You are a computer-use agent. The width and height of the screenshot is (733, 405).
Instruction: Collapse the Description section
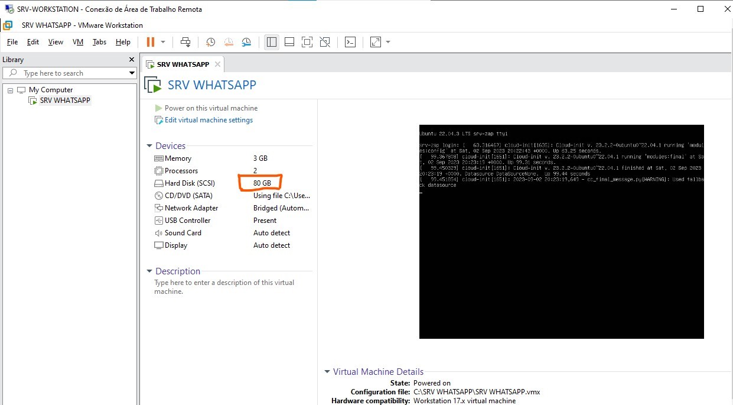pyautogui.click(x=149, y=271)
